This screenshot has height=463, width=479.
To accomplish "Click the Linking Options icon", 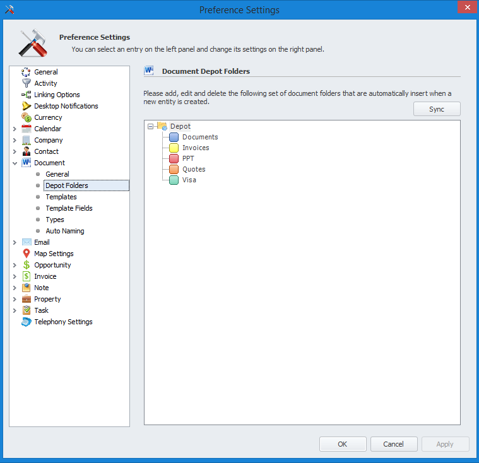I will tap(26, 95).
